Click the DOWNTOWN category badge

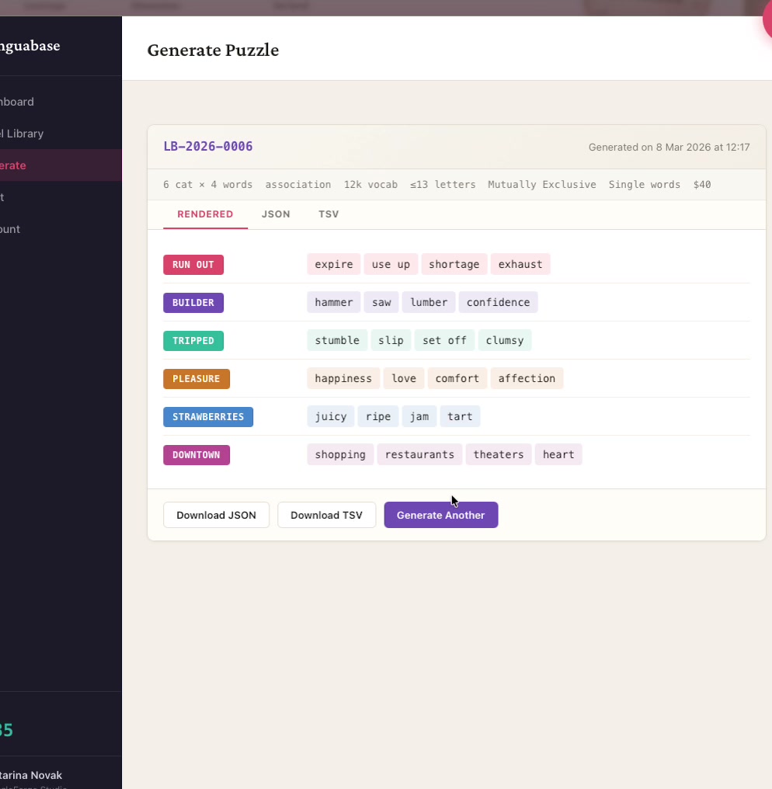tap(196, 455)
